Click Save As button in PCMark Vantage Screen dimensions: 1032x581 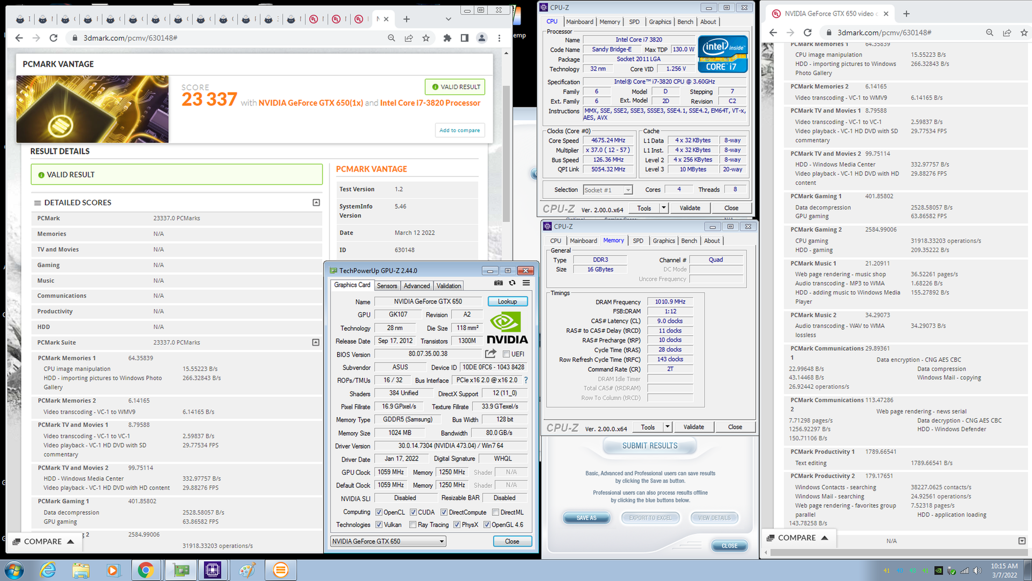pyautogui.click(x=586, y=518)
